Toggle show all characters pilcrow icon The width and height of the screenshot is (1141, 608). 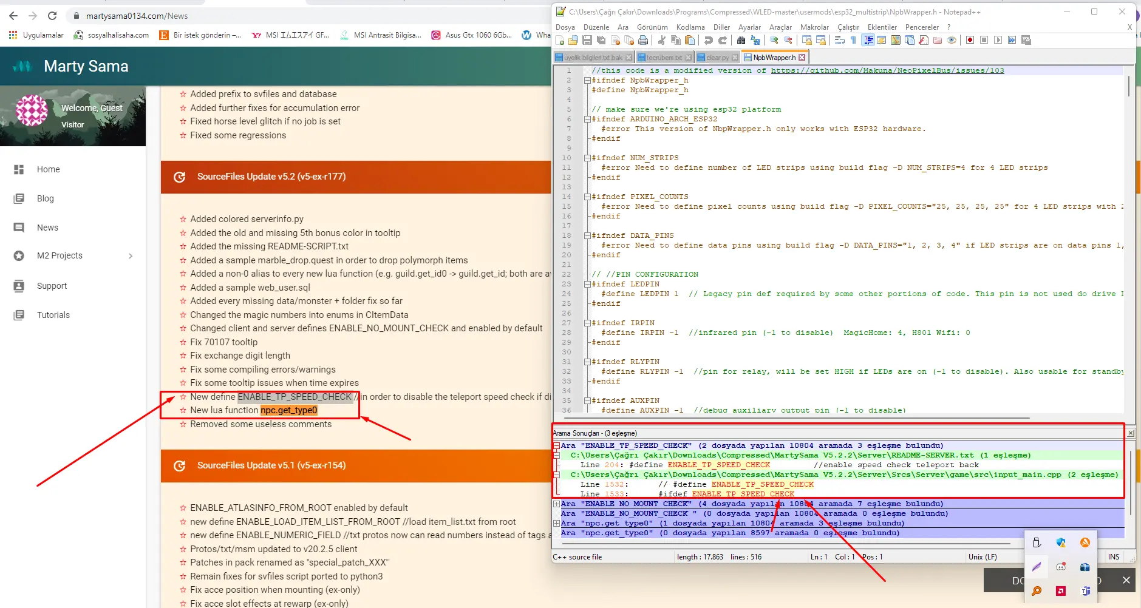[853, 40]
